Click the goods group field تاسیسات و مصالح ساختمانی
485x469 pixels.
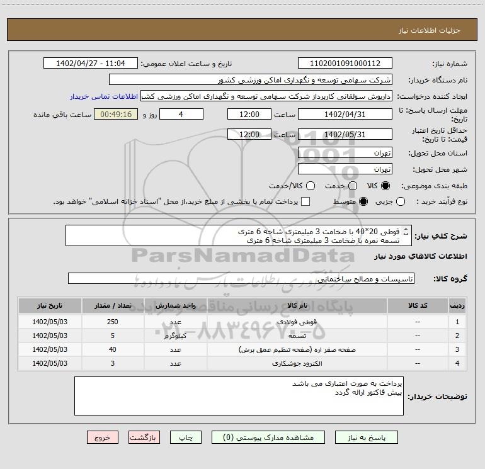pos(241,278)
